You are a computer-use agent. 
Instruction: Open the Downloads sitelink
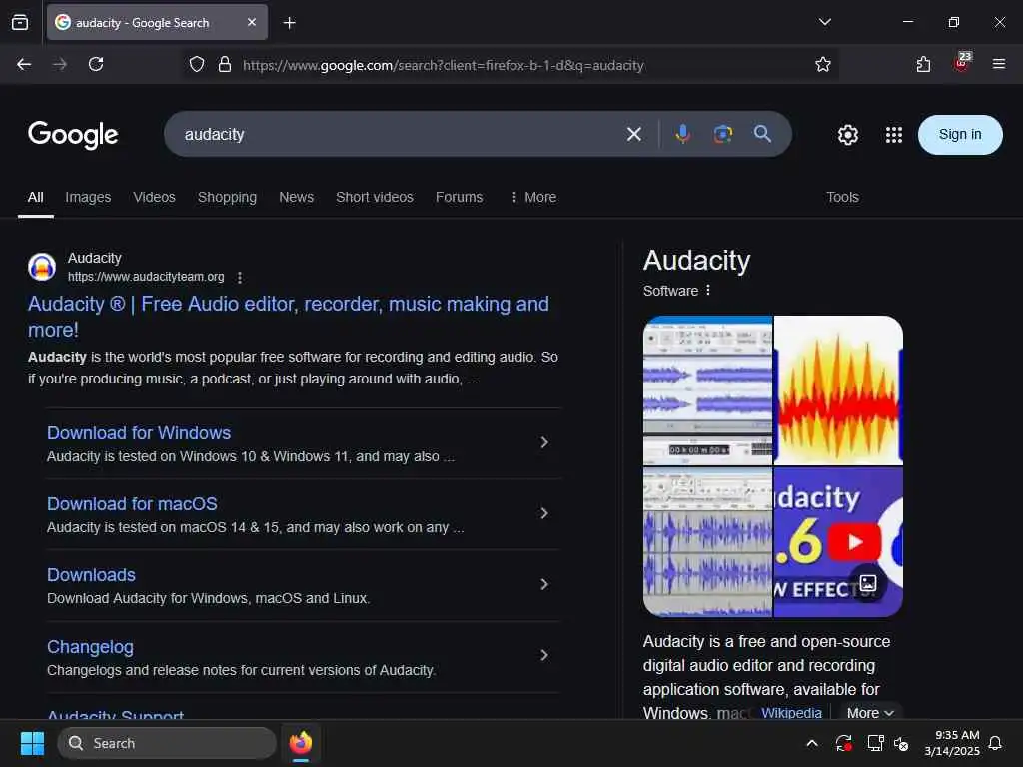91,575
